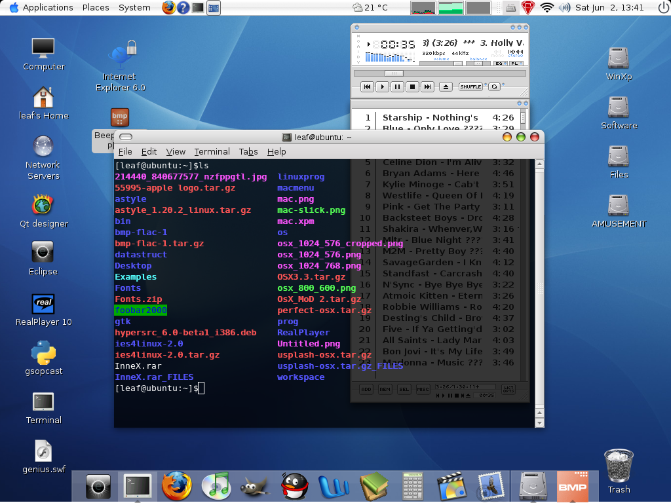Select the Beep Media Player desktop icon
Screen dimensions: 671x503
(120, 117)
